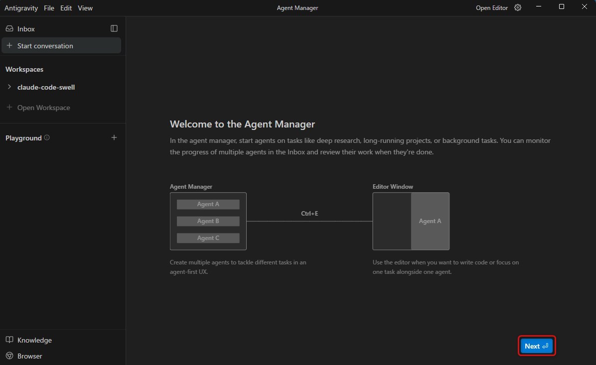Toggle the sidebar panel icon
This screenshot has width=596, height=365.
point(114,29)
